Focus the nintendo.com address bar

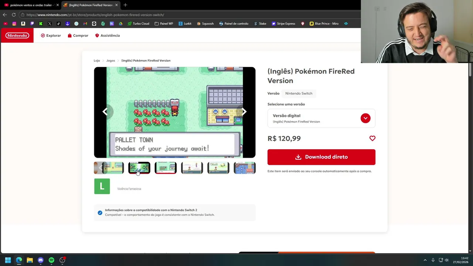[x=188, y=15]
